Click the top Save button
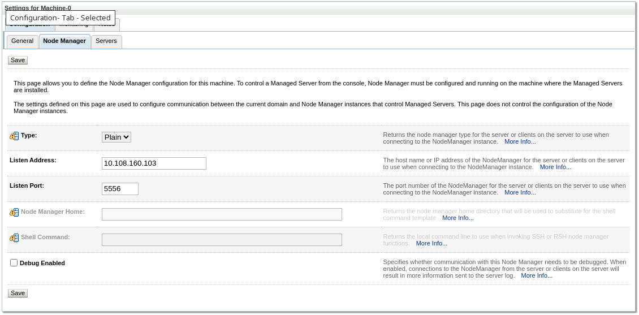The image size is (639, 315). tap(18, 61)
